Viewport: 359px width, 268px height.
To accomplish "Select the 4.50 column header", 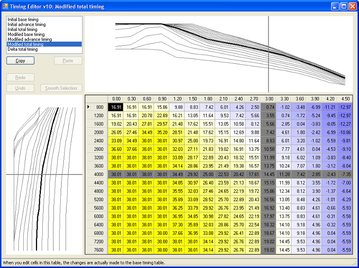I will (x=346, y=99).
